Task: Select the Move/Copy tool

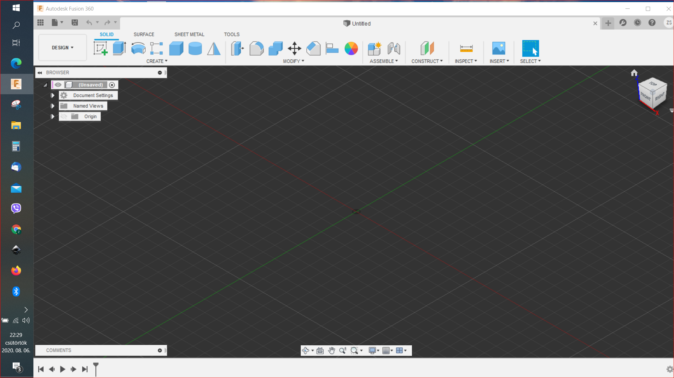Action: tap(294, 48)
